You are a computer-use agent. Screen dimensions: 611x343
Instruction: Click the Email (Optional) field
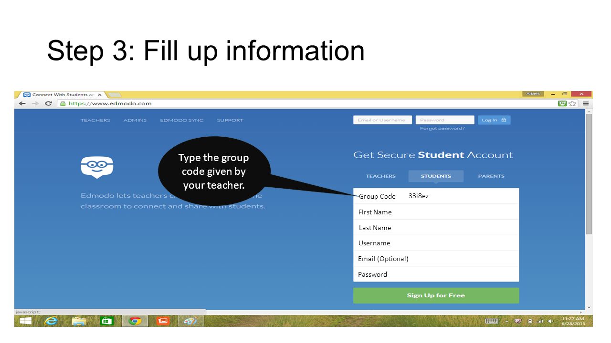pos(436,259)
